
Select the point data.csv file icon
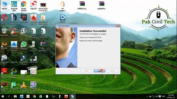(33, 33)
